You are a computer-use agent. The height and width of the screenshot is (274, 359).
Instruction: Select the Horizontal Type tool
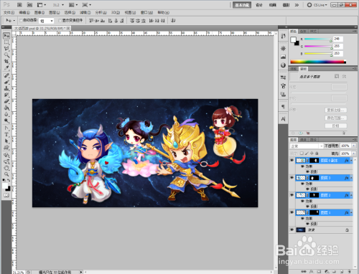click(6, 135)
